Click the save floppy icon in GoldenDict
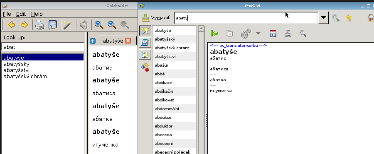The image size is (374, 154). pyautogui.click(x=53, y=25)
